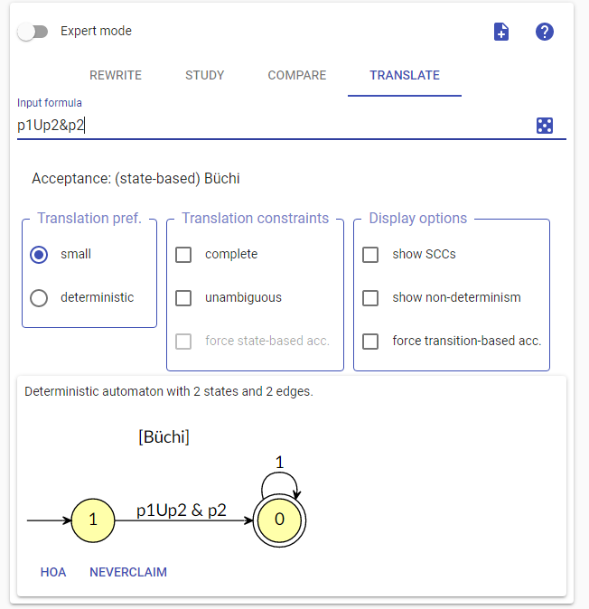Open the help question mark icon

tap(545, 32)
